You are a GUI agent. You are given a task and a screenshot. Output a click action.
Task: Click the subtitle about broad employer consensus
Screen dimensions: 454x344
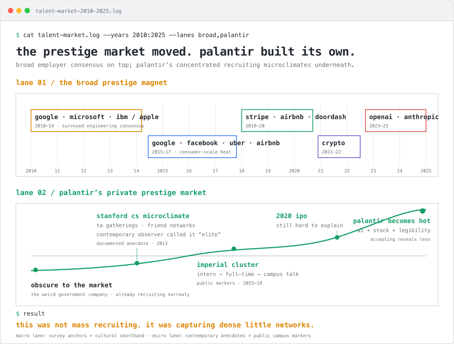(185, 65)
